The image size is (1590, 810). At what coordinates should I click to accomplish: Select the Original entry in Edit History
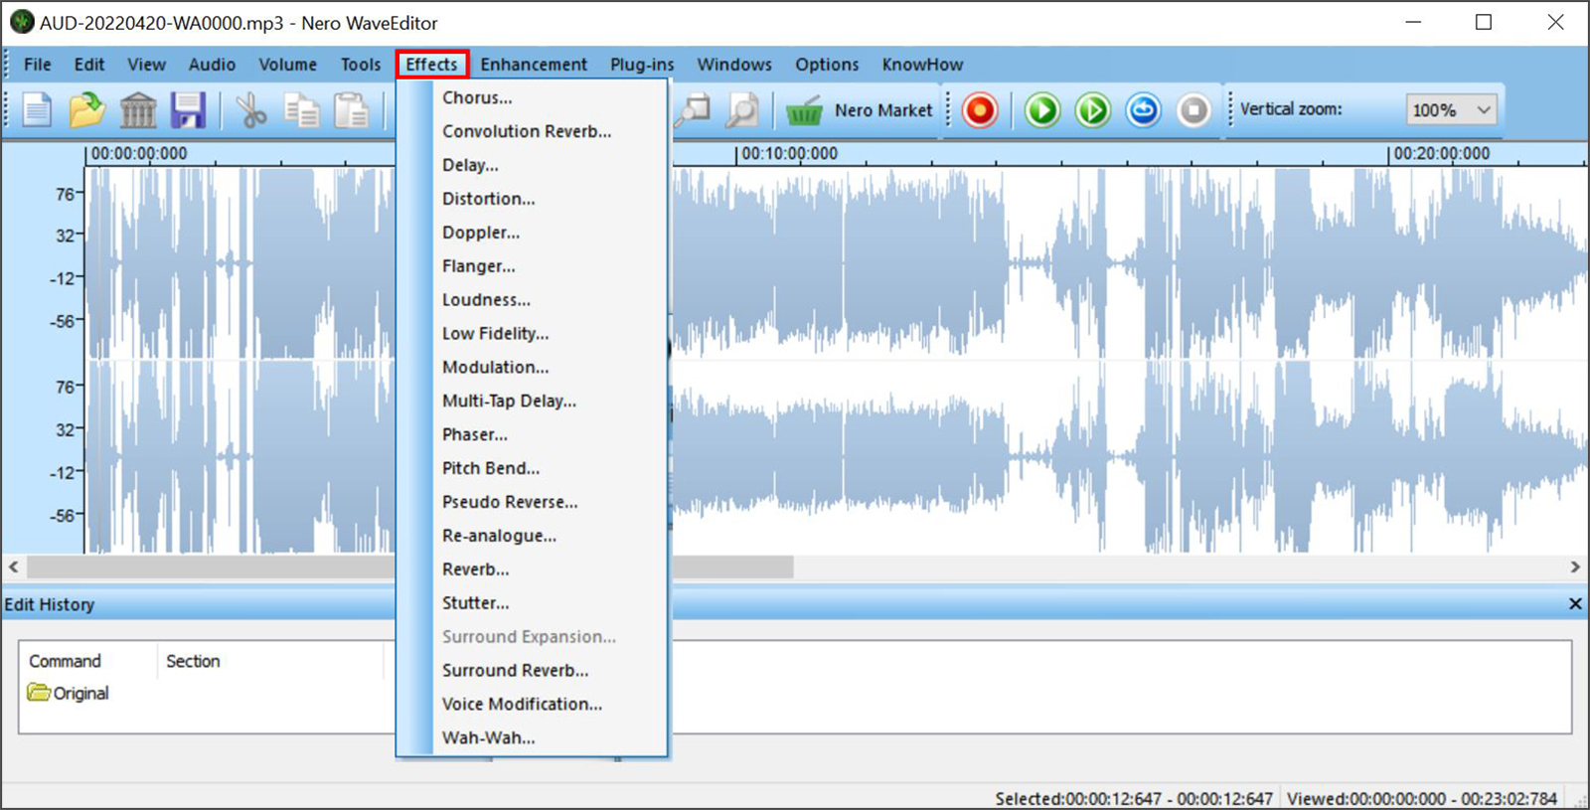pos(69,693)
